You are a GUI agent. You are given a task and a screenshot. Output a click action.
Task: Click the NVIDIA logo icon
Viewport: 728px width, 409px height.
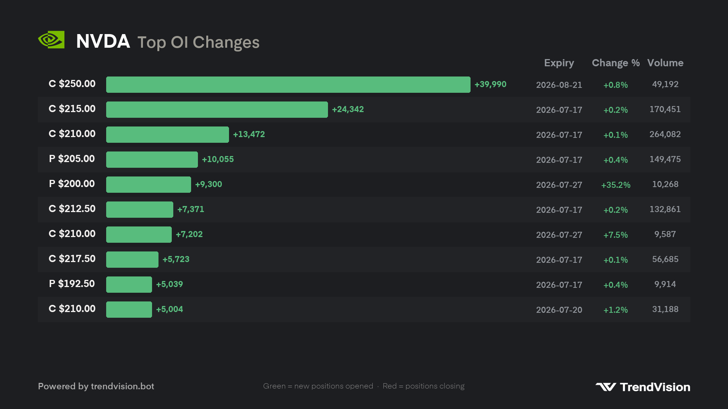[x=51, y=40]
